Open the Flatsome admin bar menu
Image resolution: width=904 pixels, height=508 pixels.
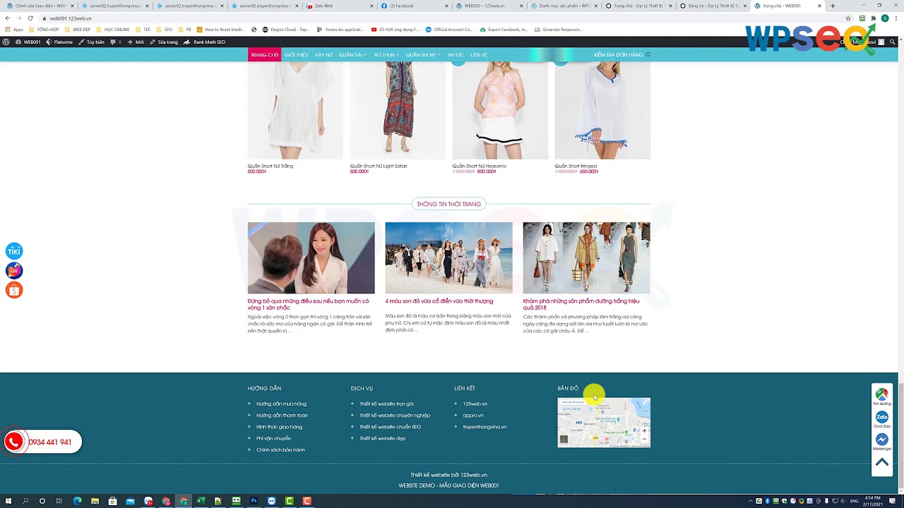(x=59, y=42)
